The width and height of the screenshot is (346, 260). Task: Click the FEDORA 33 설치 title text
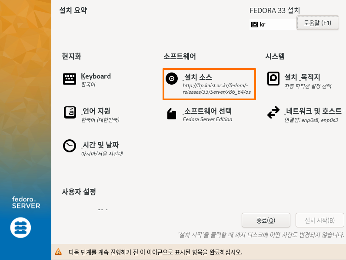point(275,10)
